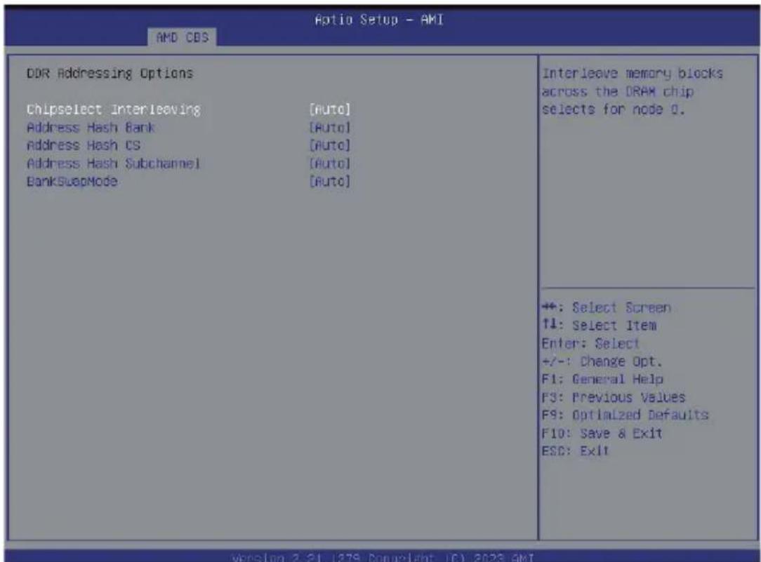Click the F9: Optimized Defaults hint
Screen dimensions: 761x562
pos(625,415)
